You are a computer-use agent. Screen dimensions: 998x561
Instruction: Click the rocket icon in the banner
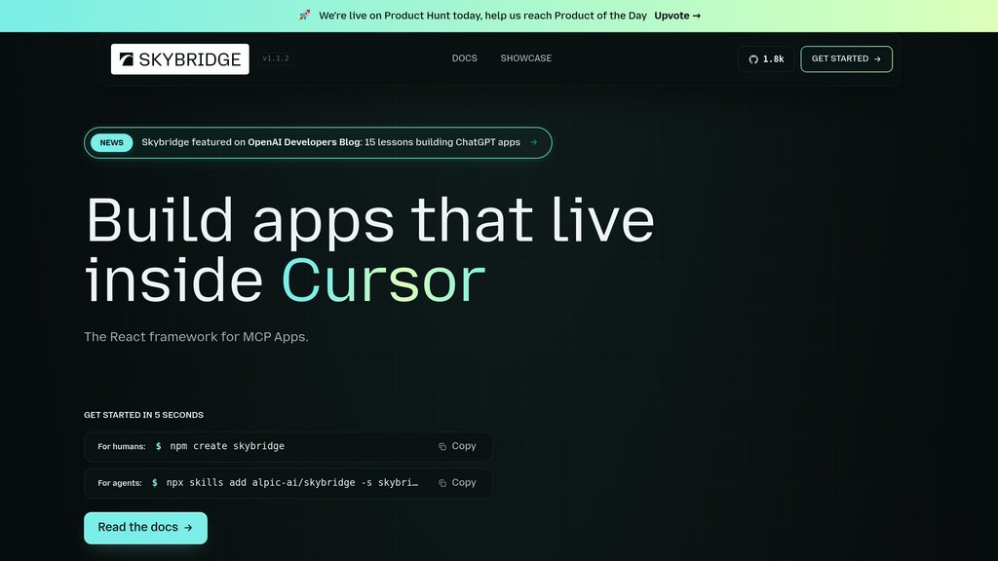coord(305,16)
